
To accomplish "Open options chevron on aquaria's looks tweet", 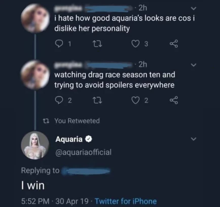I will [x=194, y=9].
